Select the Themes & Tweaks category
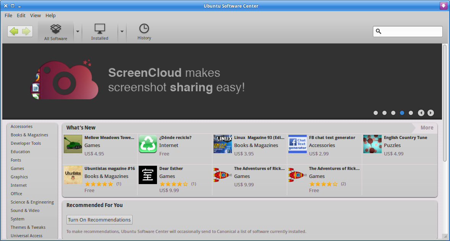 [28, 227]
